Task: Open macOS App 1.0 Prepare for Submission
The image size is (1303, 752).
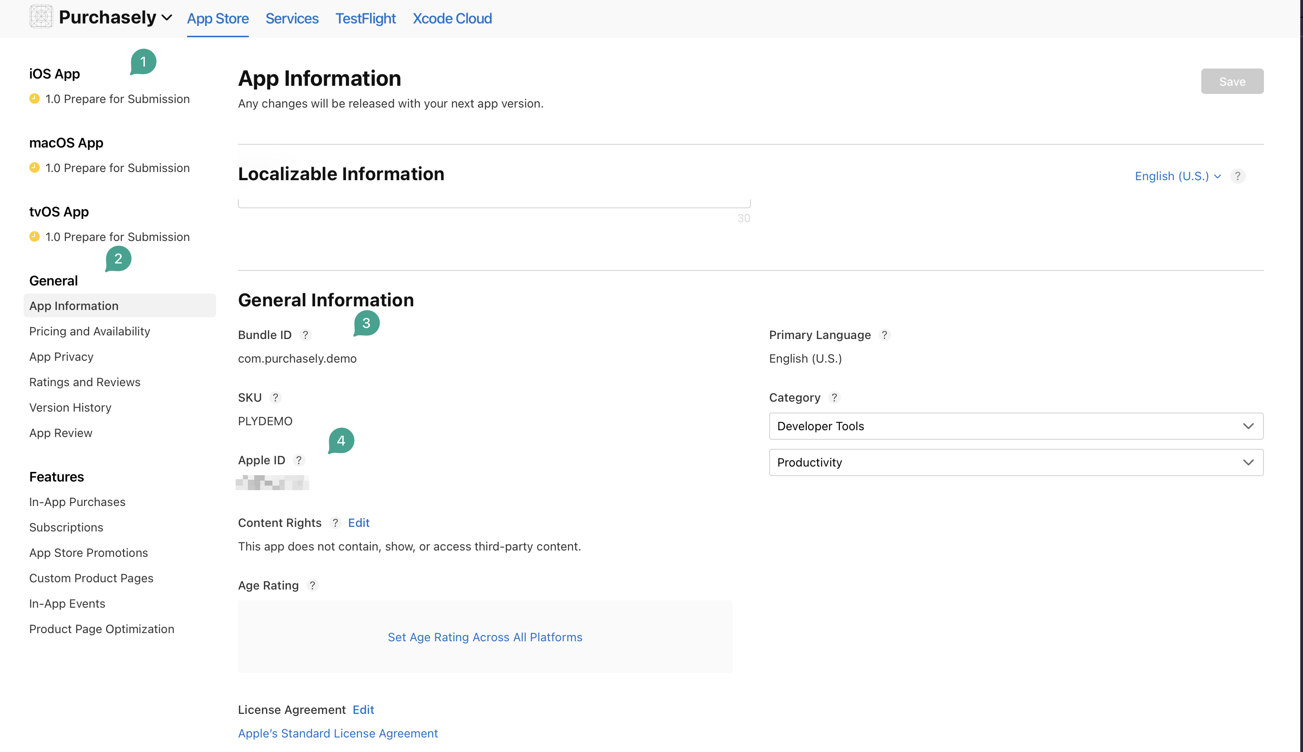Action: point(117,168)
